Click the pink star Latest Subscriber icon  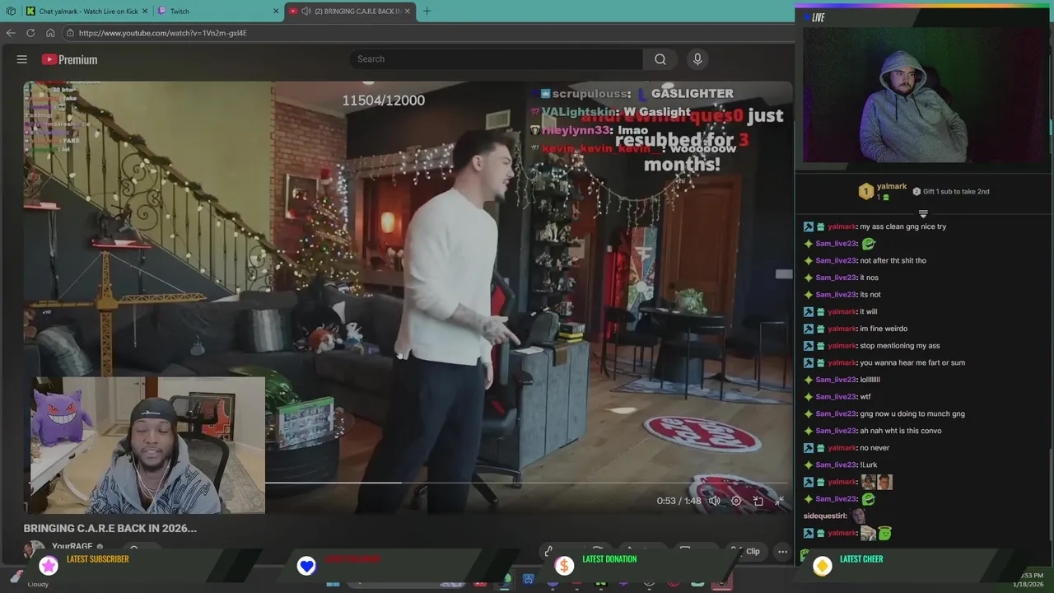coord(49,565)
